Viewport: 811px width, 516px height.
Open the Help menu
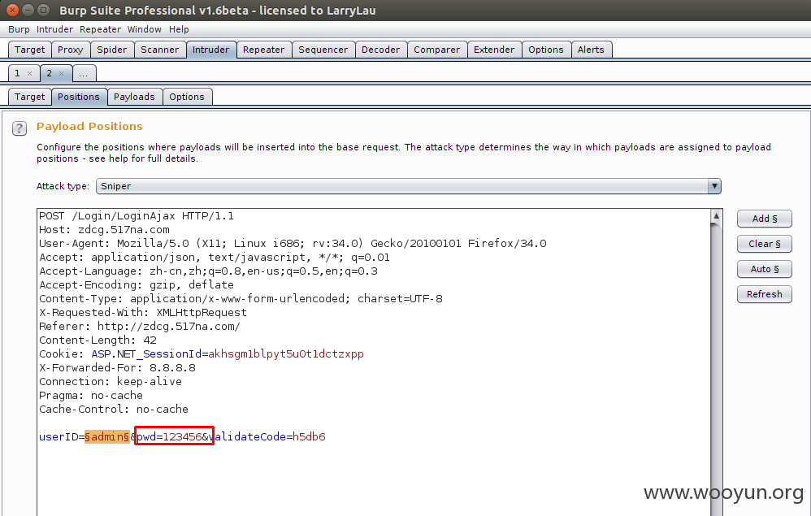[x=179, y=29]
